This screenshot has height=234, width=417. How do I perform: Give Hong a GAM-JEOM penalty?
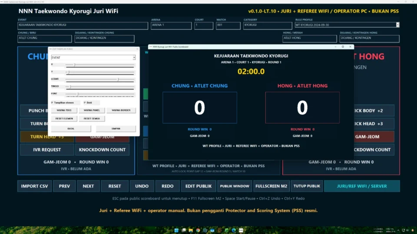point(374,136)
